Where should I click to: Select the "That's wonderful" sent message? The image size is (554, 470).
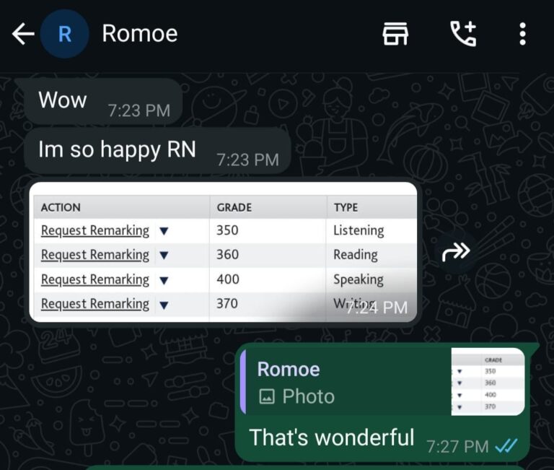click(x=332, y=438)
